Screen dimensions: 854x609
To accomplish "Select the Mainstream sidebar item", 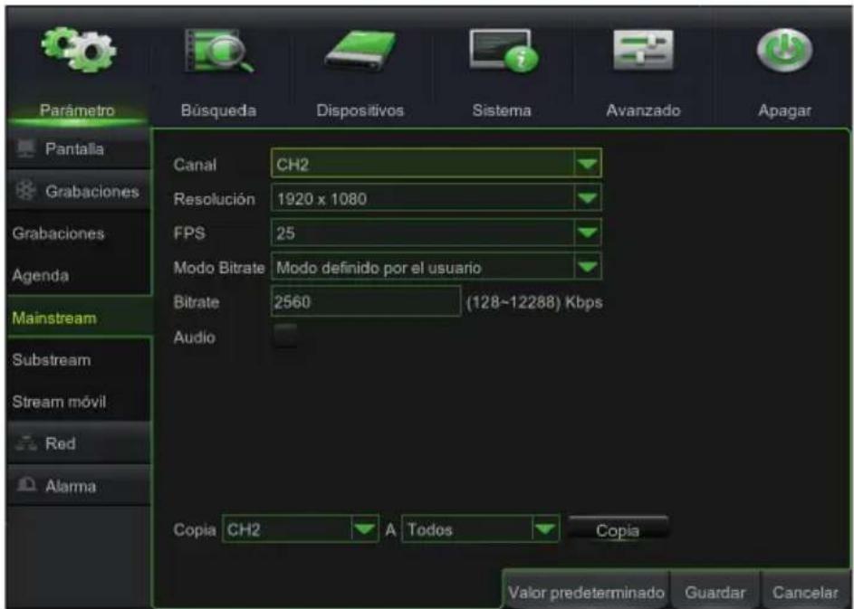I will coord(79,318).
